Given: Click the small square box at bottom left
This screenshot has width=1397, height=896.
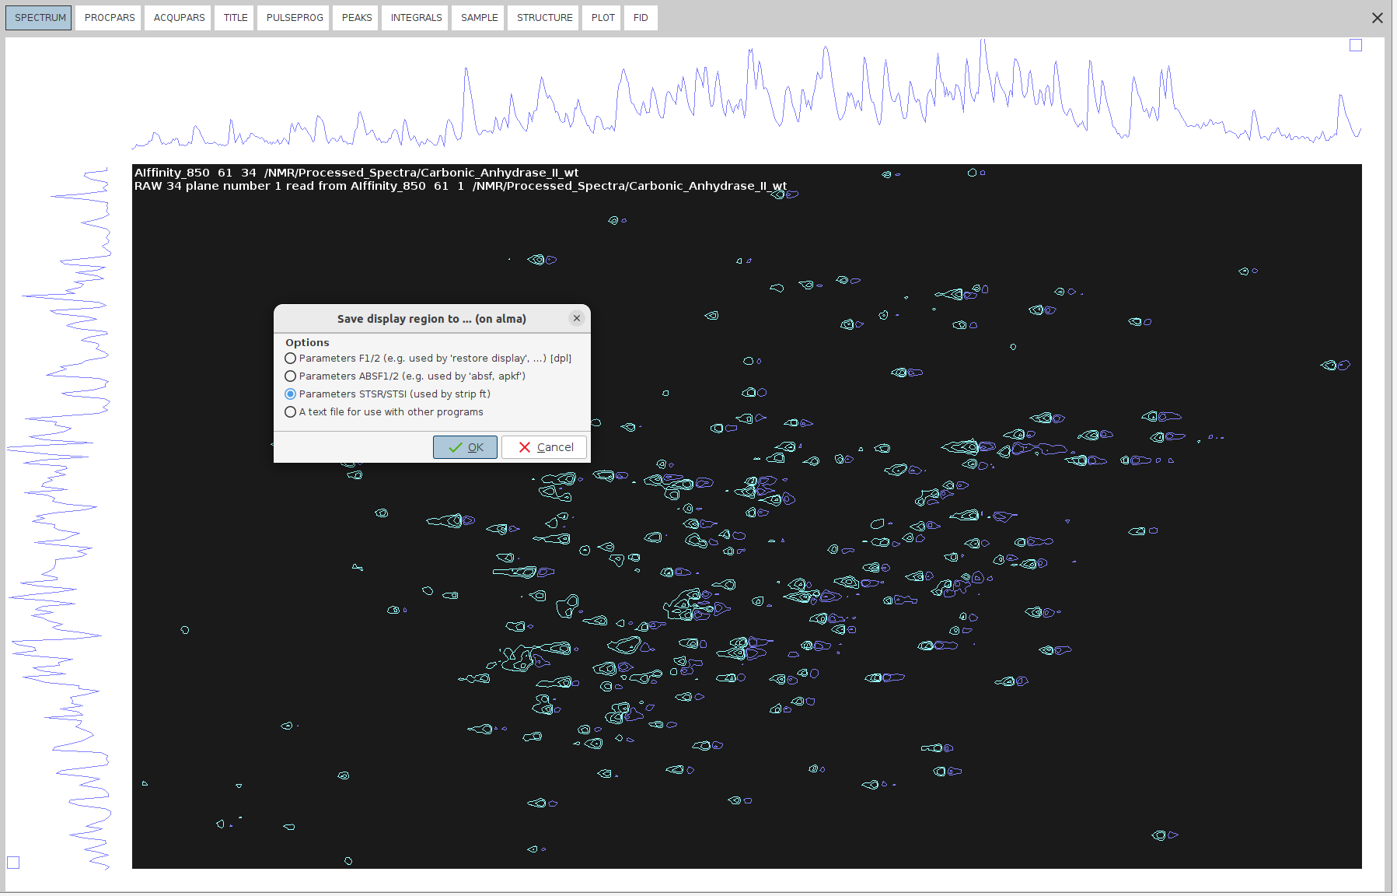Looking at the screenshot, I should [13, 863].
